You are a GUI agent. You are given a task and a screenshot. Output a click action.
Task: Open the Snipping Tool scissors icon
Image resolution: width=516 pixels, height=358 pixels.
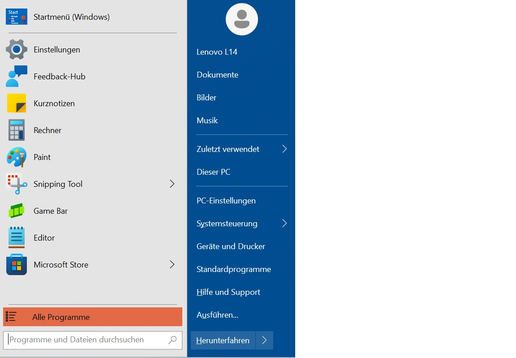[x=17, y=184]
